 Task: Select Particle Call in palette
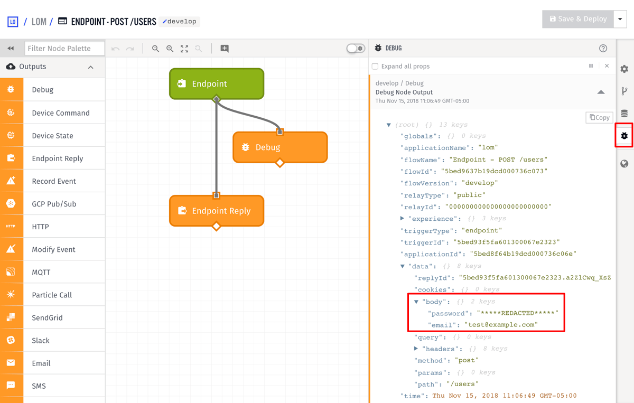52,294
